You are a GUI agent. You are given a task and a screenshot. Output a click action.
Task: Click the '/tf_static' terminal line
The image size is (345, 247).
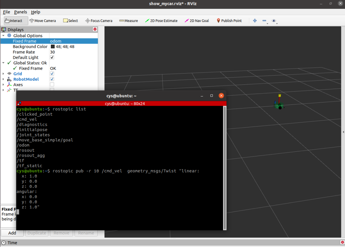(x=30, y=166)
